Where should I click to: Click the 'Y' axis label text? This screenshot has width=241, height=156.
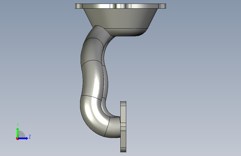pos(18,125)
